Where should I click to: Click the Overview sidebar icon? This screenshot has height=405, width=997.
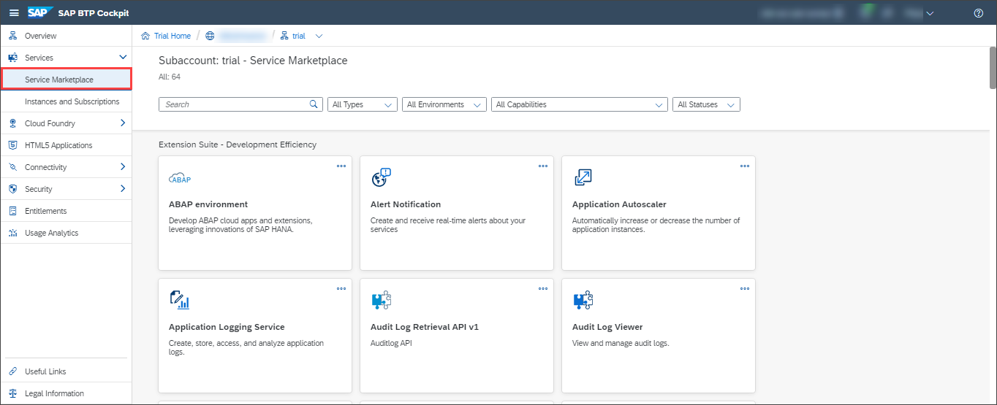12,36
